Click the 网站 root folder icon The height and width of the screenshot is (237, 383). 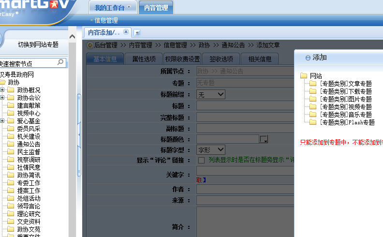304,76
